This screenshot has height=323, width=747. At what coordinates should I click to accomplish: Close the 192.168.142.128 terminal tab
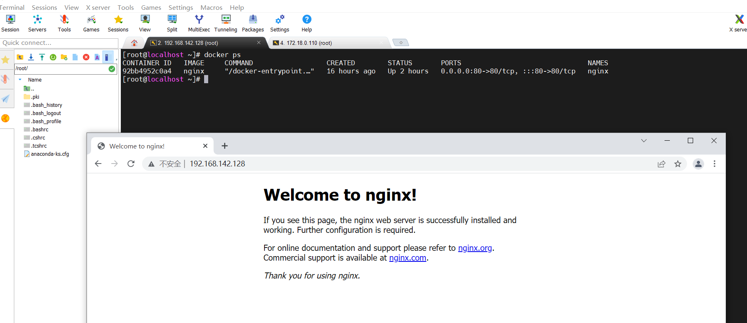pos(259,42)
